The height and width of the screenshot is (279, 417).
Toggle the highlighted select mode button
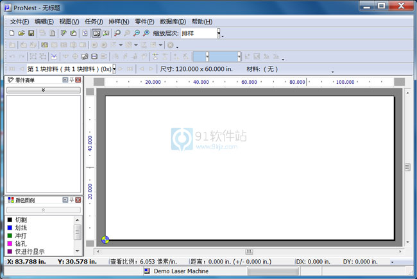coord(96,33)
